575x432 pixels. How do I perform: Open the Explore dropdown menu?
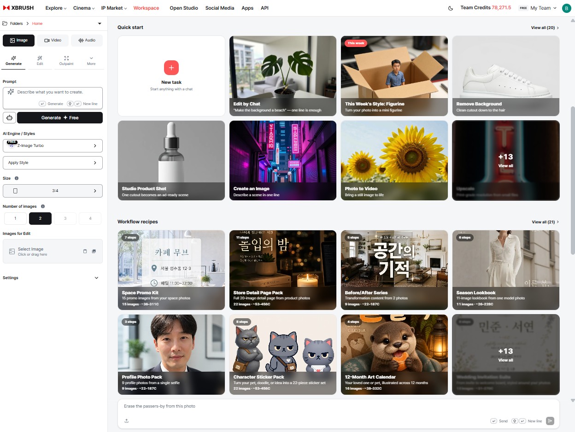coord(56,8)
